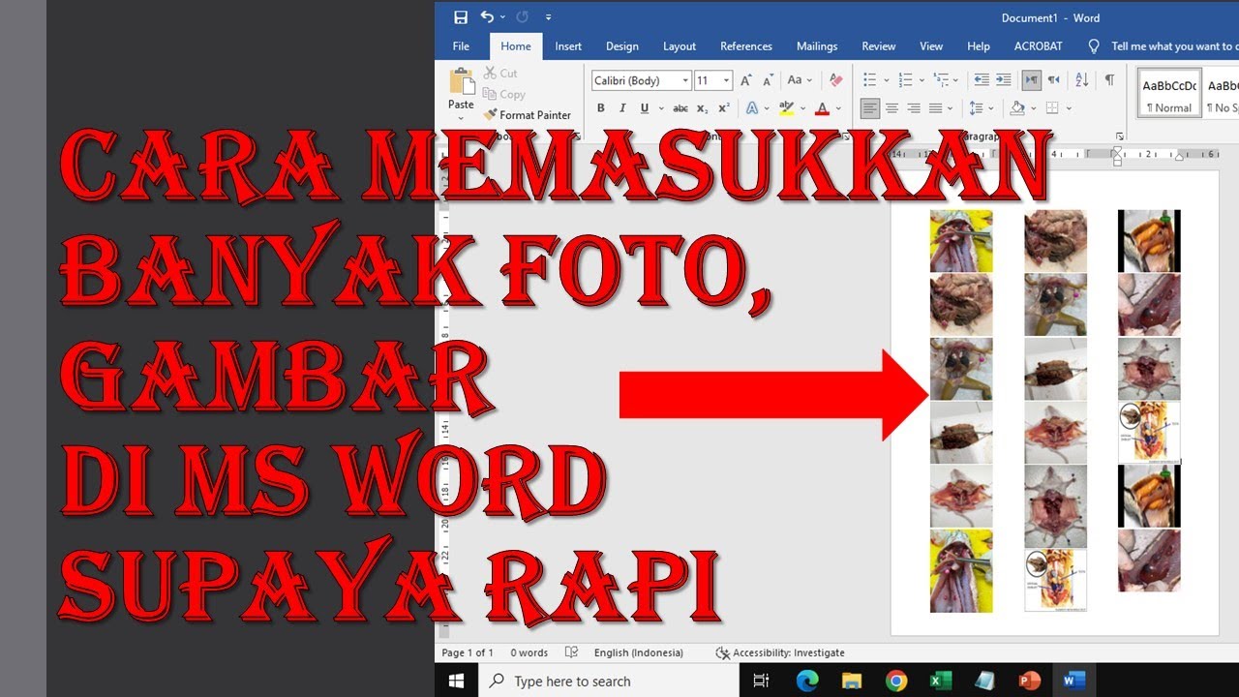Toggle Bold formatting
The width and height of the screenshot is (1239, 697).
[x=601, y=108]
